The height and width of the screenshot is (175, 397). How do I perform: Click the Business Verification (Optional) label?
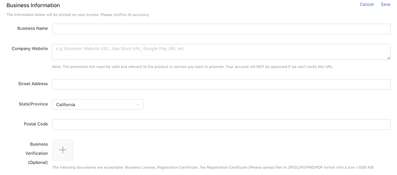pos(39,153)
